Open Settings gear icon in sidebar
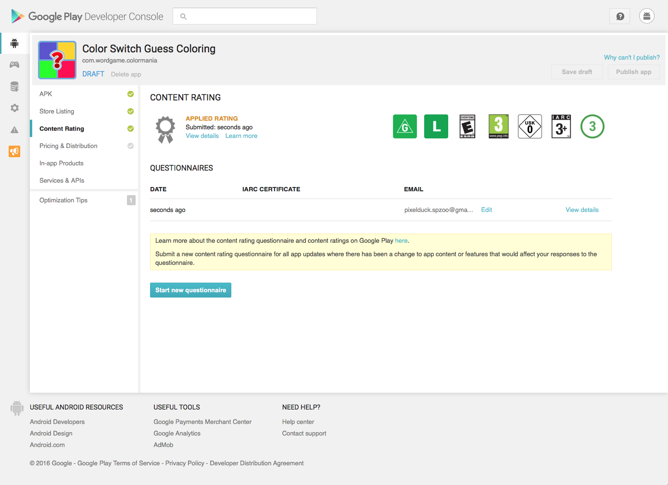The width and height of the screenshot is (668, 485). pyautogui.click(x=14, y=108)
